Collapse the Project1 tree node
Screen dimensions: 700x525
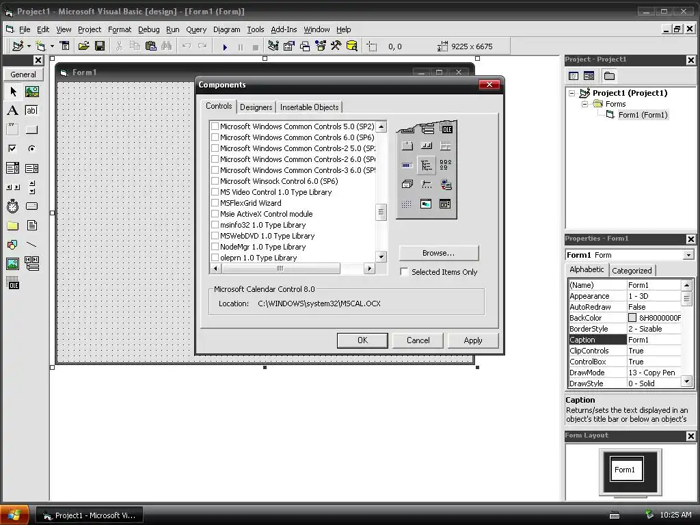click(x=572, y=93)
